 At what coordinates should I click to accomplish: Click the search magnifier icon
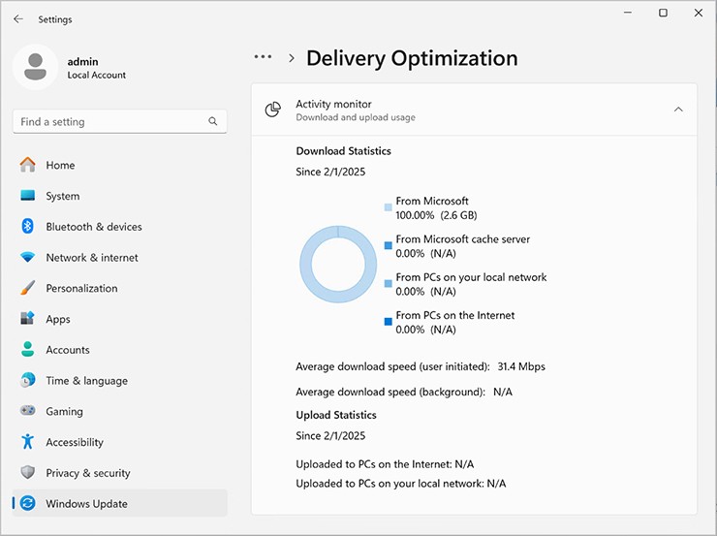point(213,122)
